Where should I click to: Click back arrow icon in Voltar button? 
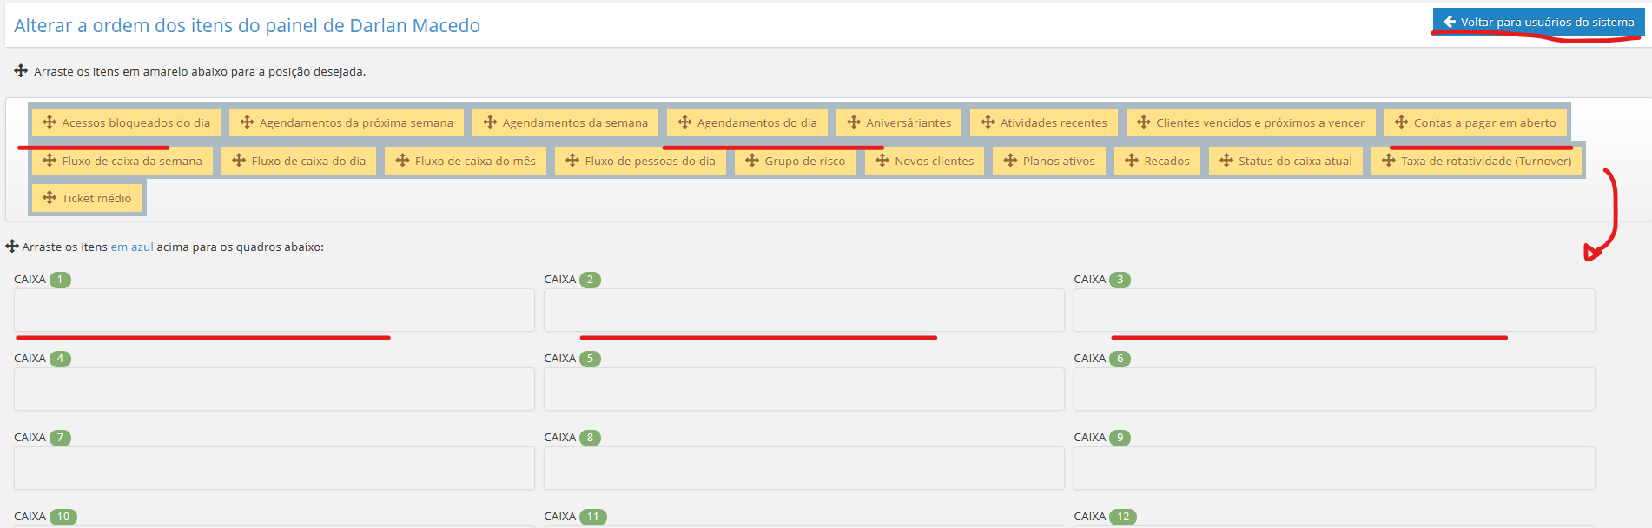click(1449, 22)
